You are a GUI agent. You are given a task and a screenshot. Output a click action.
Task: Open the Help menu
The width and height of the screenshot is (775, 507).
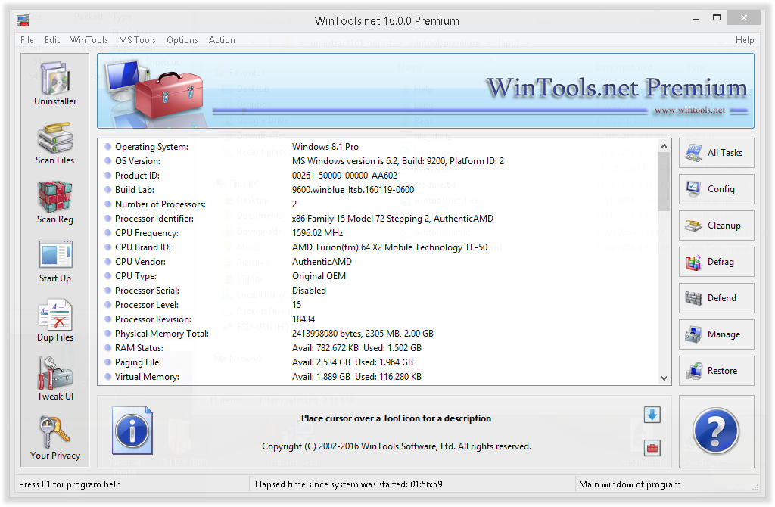745,40
